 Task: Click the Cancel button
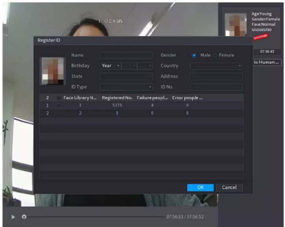point(229,187)
